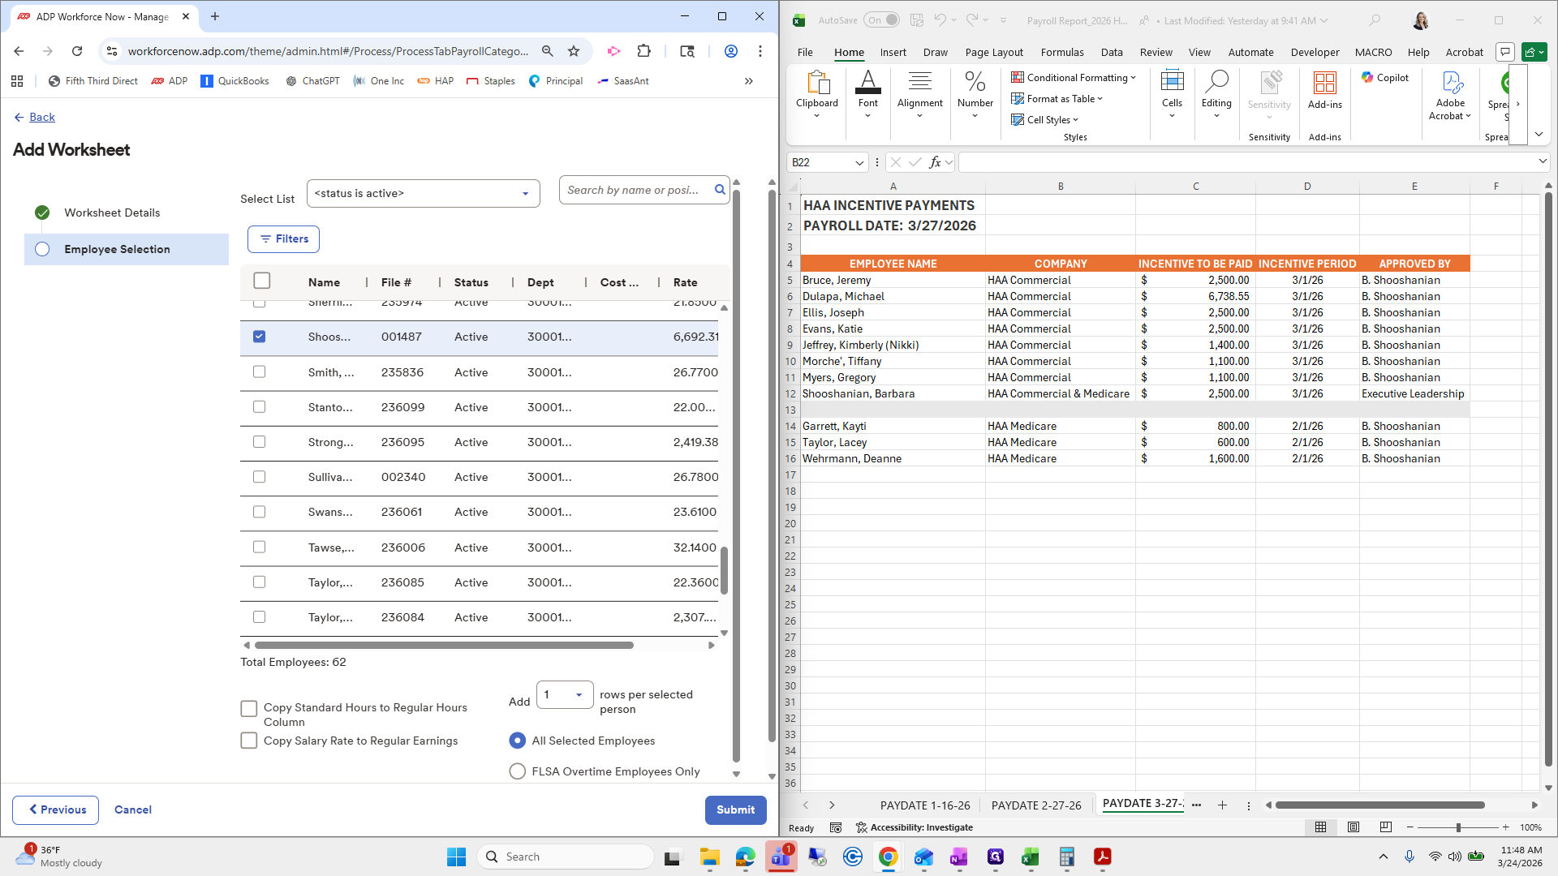1558x876 pixels.
Task: Click the Page Break Preview view icon
Action: coord(1385,827)
